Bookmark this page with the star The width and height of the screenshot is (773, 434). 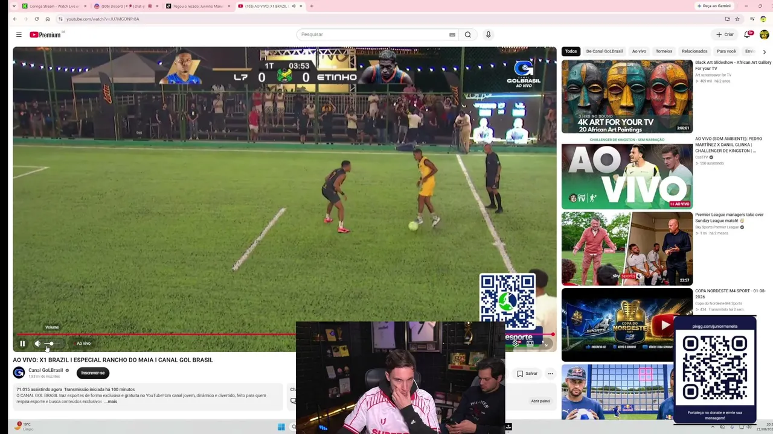(737, 19)
